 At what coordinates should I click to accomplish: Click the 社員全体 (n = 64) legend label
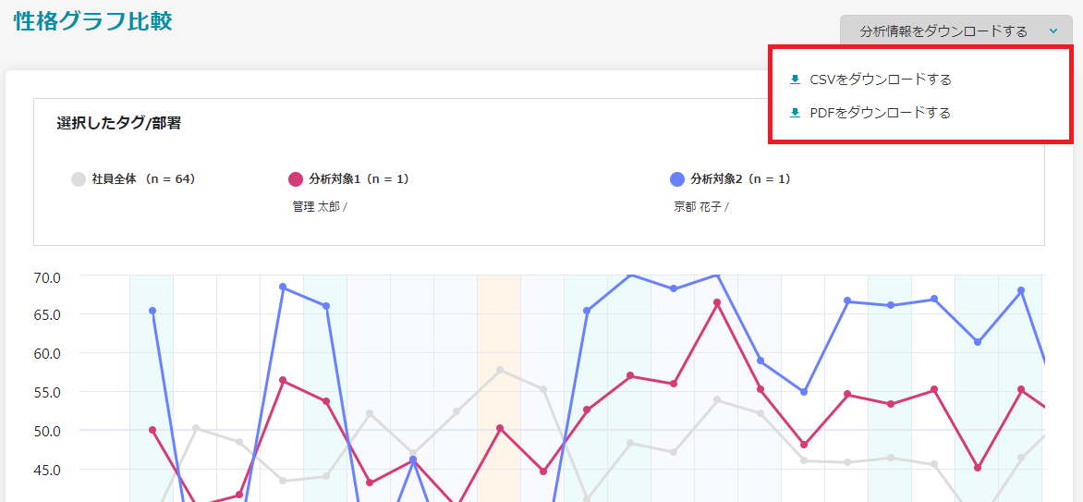pyautogui.click(x=143, y=179)
